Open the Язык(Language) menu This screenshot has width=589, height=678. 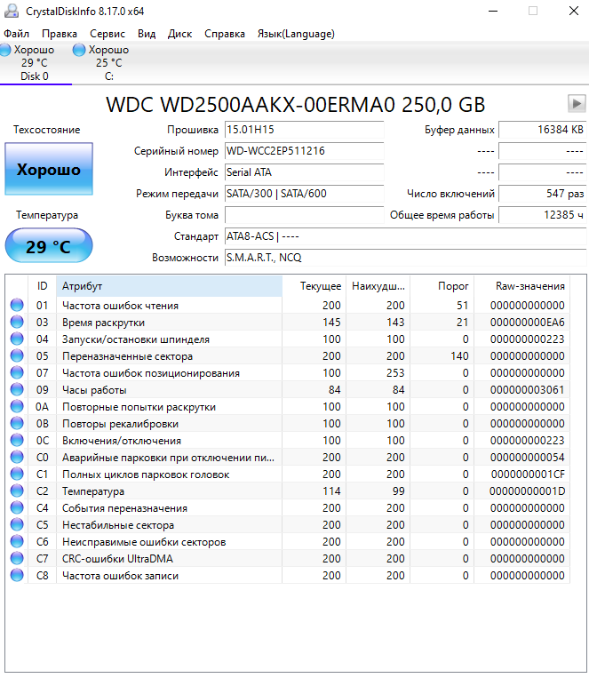(296, 34)
